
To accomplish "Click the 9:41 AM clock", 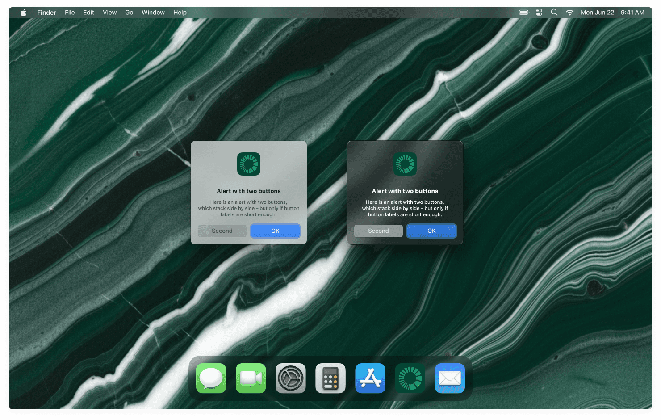I will [x=632, y=13].
